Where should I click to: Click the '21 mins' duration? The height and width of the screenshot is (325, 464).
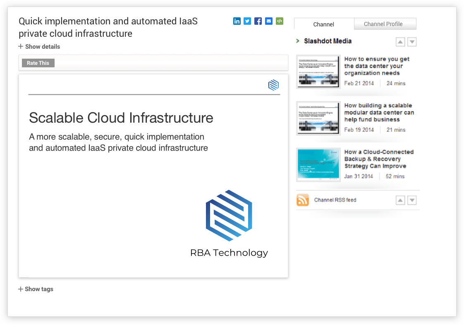point(396,130)
